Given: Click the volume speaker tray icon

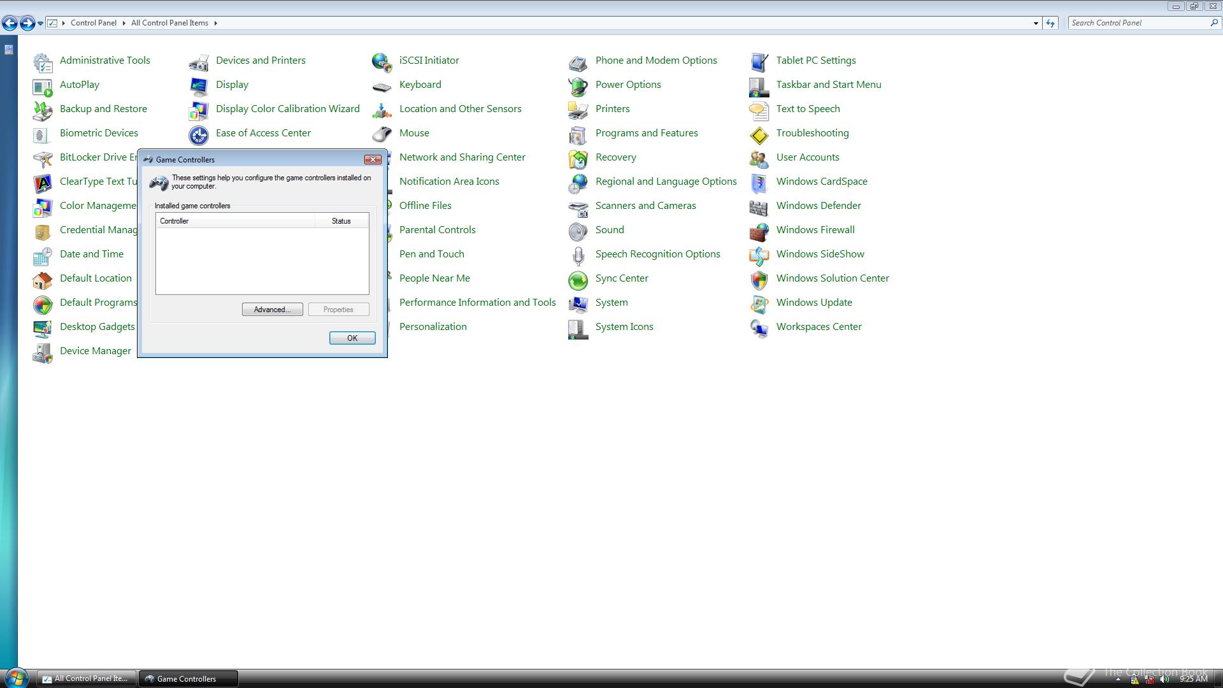Looking at the screenshot, I should [1164, 679].
